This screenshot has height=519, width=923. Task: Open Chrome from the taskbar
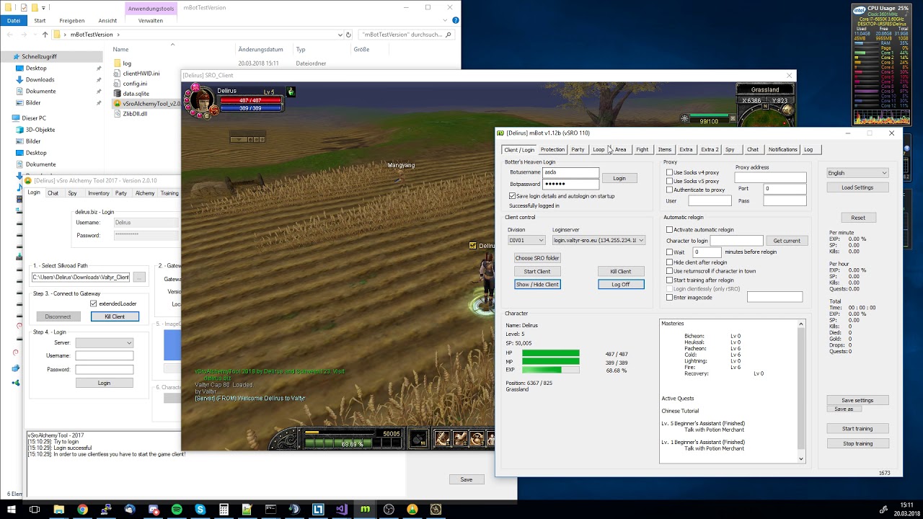(x=82, y=510)
